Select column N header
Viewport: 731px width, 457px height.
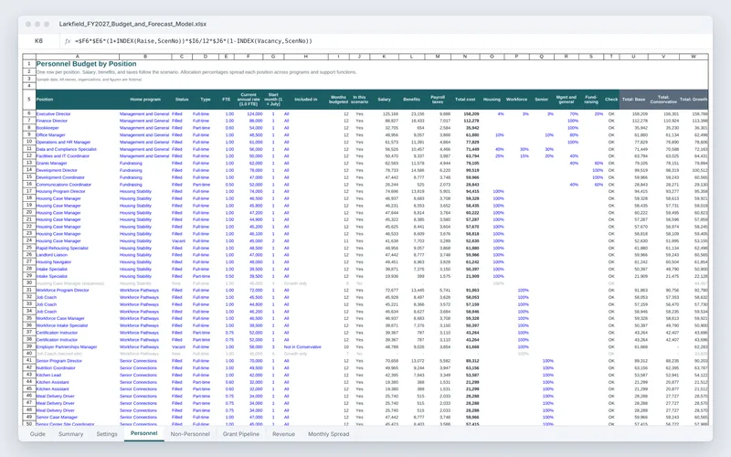point(465,57)
